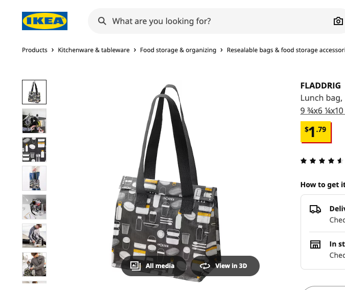Open Resealable bags & food storage breadcrumb
The image size is (345, 290).
[x=285, y=50]
